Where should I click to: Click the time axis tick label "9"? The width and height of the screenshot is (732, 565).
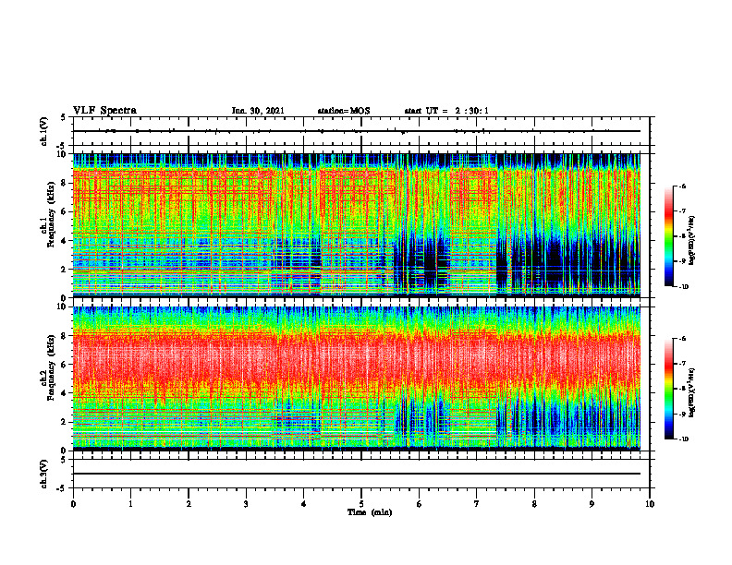pyautogui.click(x=592, y=504)
